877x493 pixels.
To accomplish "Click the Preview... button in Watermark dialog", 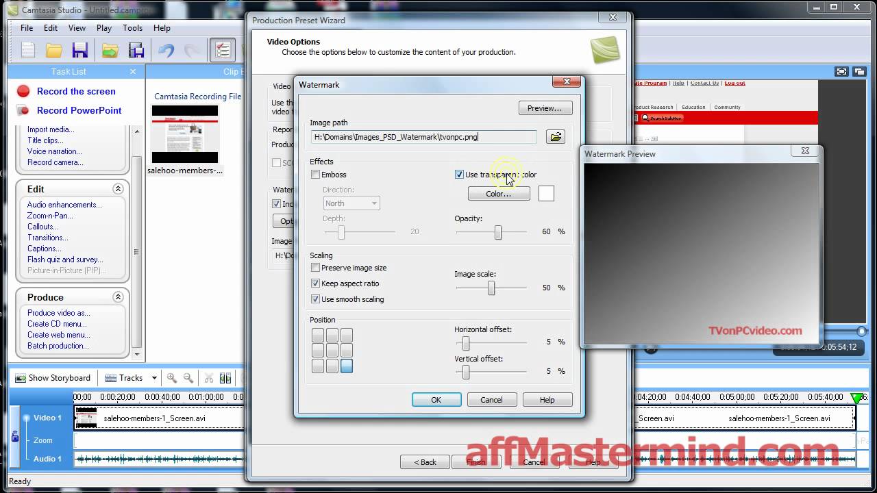I will click(x=545, y=108).
